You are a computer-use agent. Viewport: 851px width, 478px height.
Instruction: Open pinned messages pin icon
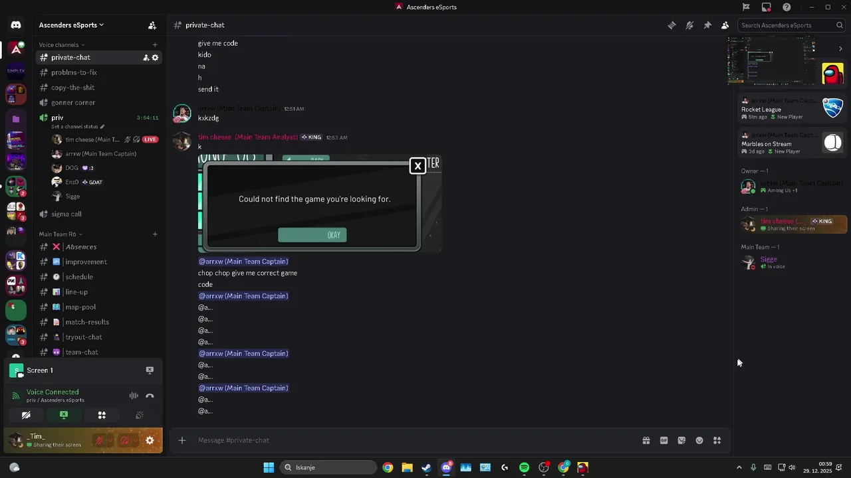coord(707,25)
